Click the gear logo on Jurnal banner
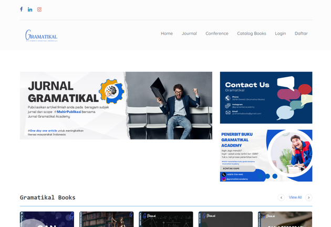The width and height of the screenshot is (331, 227). pyautogui.click(x=111, y=91)
